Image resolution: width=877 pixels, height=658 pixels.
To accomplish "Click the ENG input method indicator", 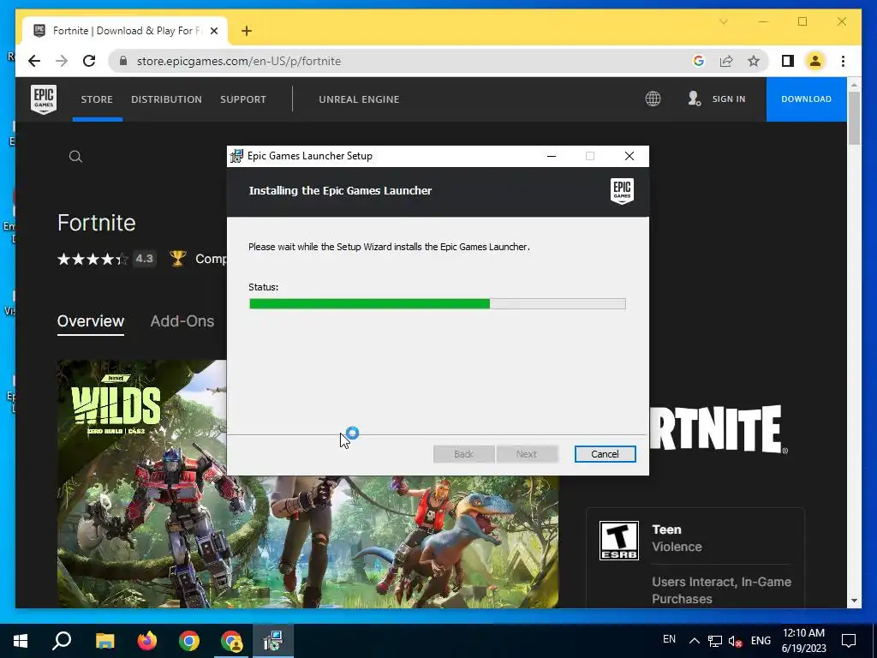I will (761, 641).
